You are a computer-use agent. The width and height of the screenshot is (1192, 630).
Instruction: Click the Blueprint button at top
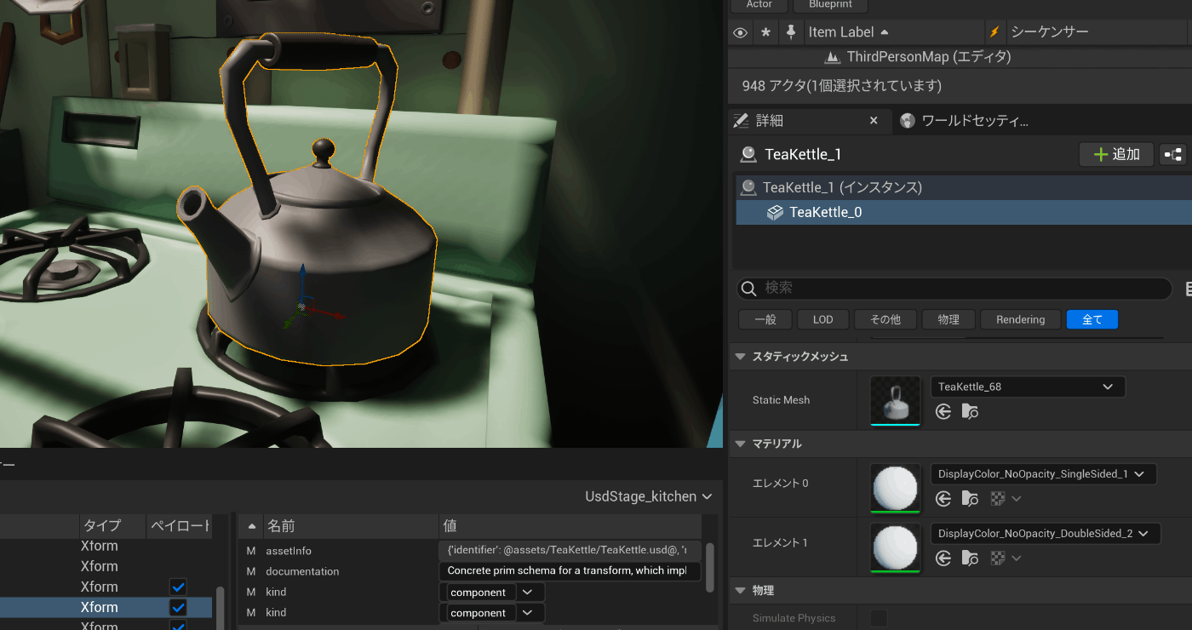[x=830, y=5]
